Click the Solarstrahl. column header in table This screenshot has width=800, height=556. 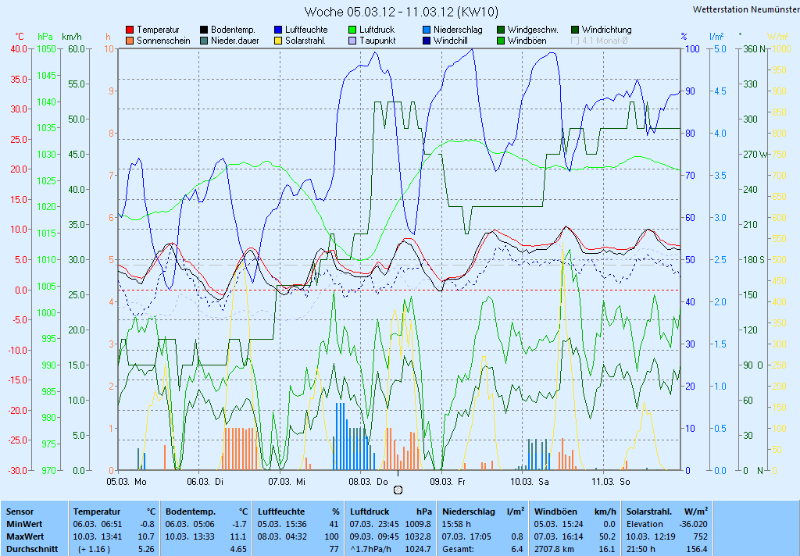pos(648,511)
